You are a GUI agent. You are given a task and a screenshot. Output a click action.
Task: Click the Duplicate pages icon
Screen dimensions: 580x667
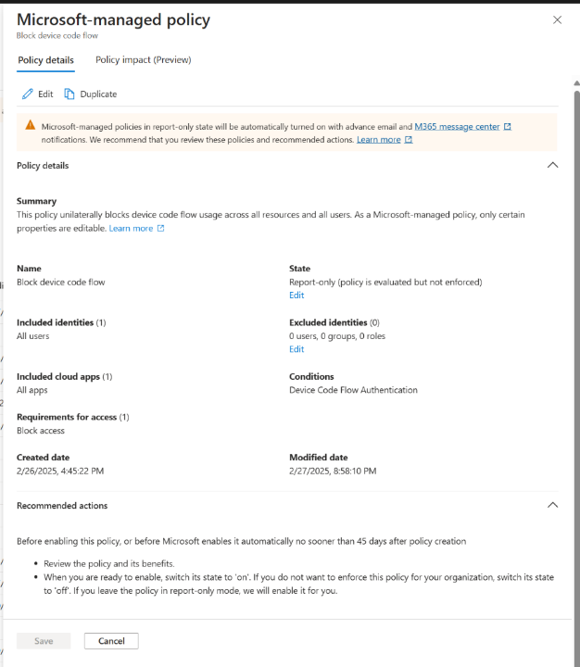point(69,94)
